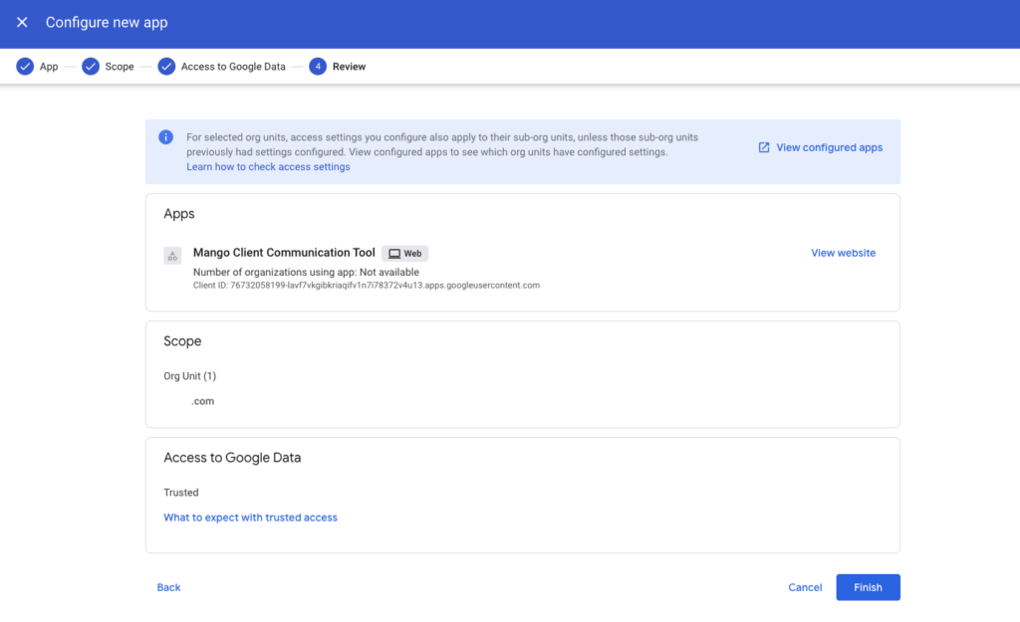
Task: Click the info icon in the banner
Action: tap(166, 137)
